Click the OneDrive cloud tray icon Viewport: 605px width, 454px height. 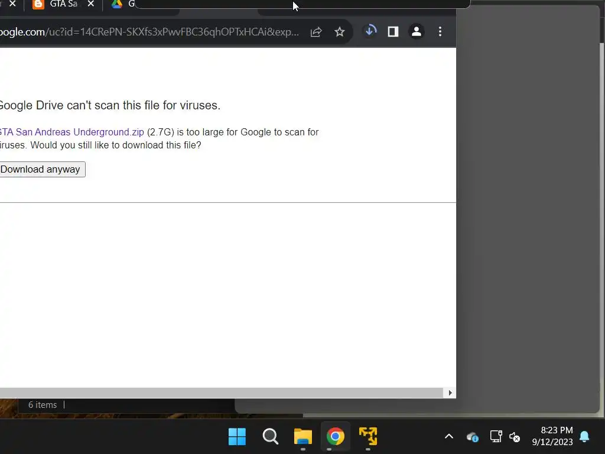point(473,437)
